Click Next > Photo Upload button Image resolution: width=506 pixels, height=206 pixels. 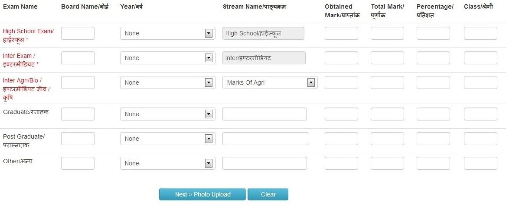point(202,194)
